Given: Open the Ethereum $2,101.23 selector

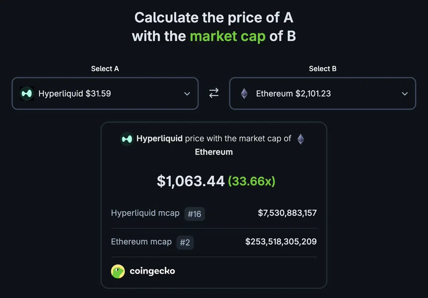Looking at the screenshot, I should (293, 94).
